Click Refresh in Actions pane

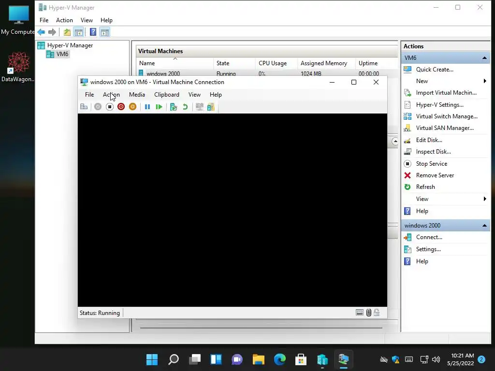coord(425,187)
